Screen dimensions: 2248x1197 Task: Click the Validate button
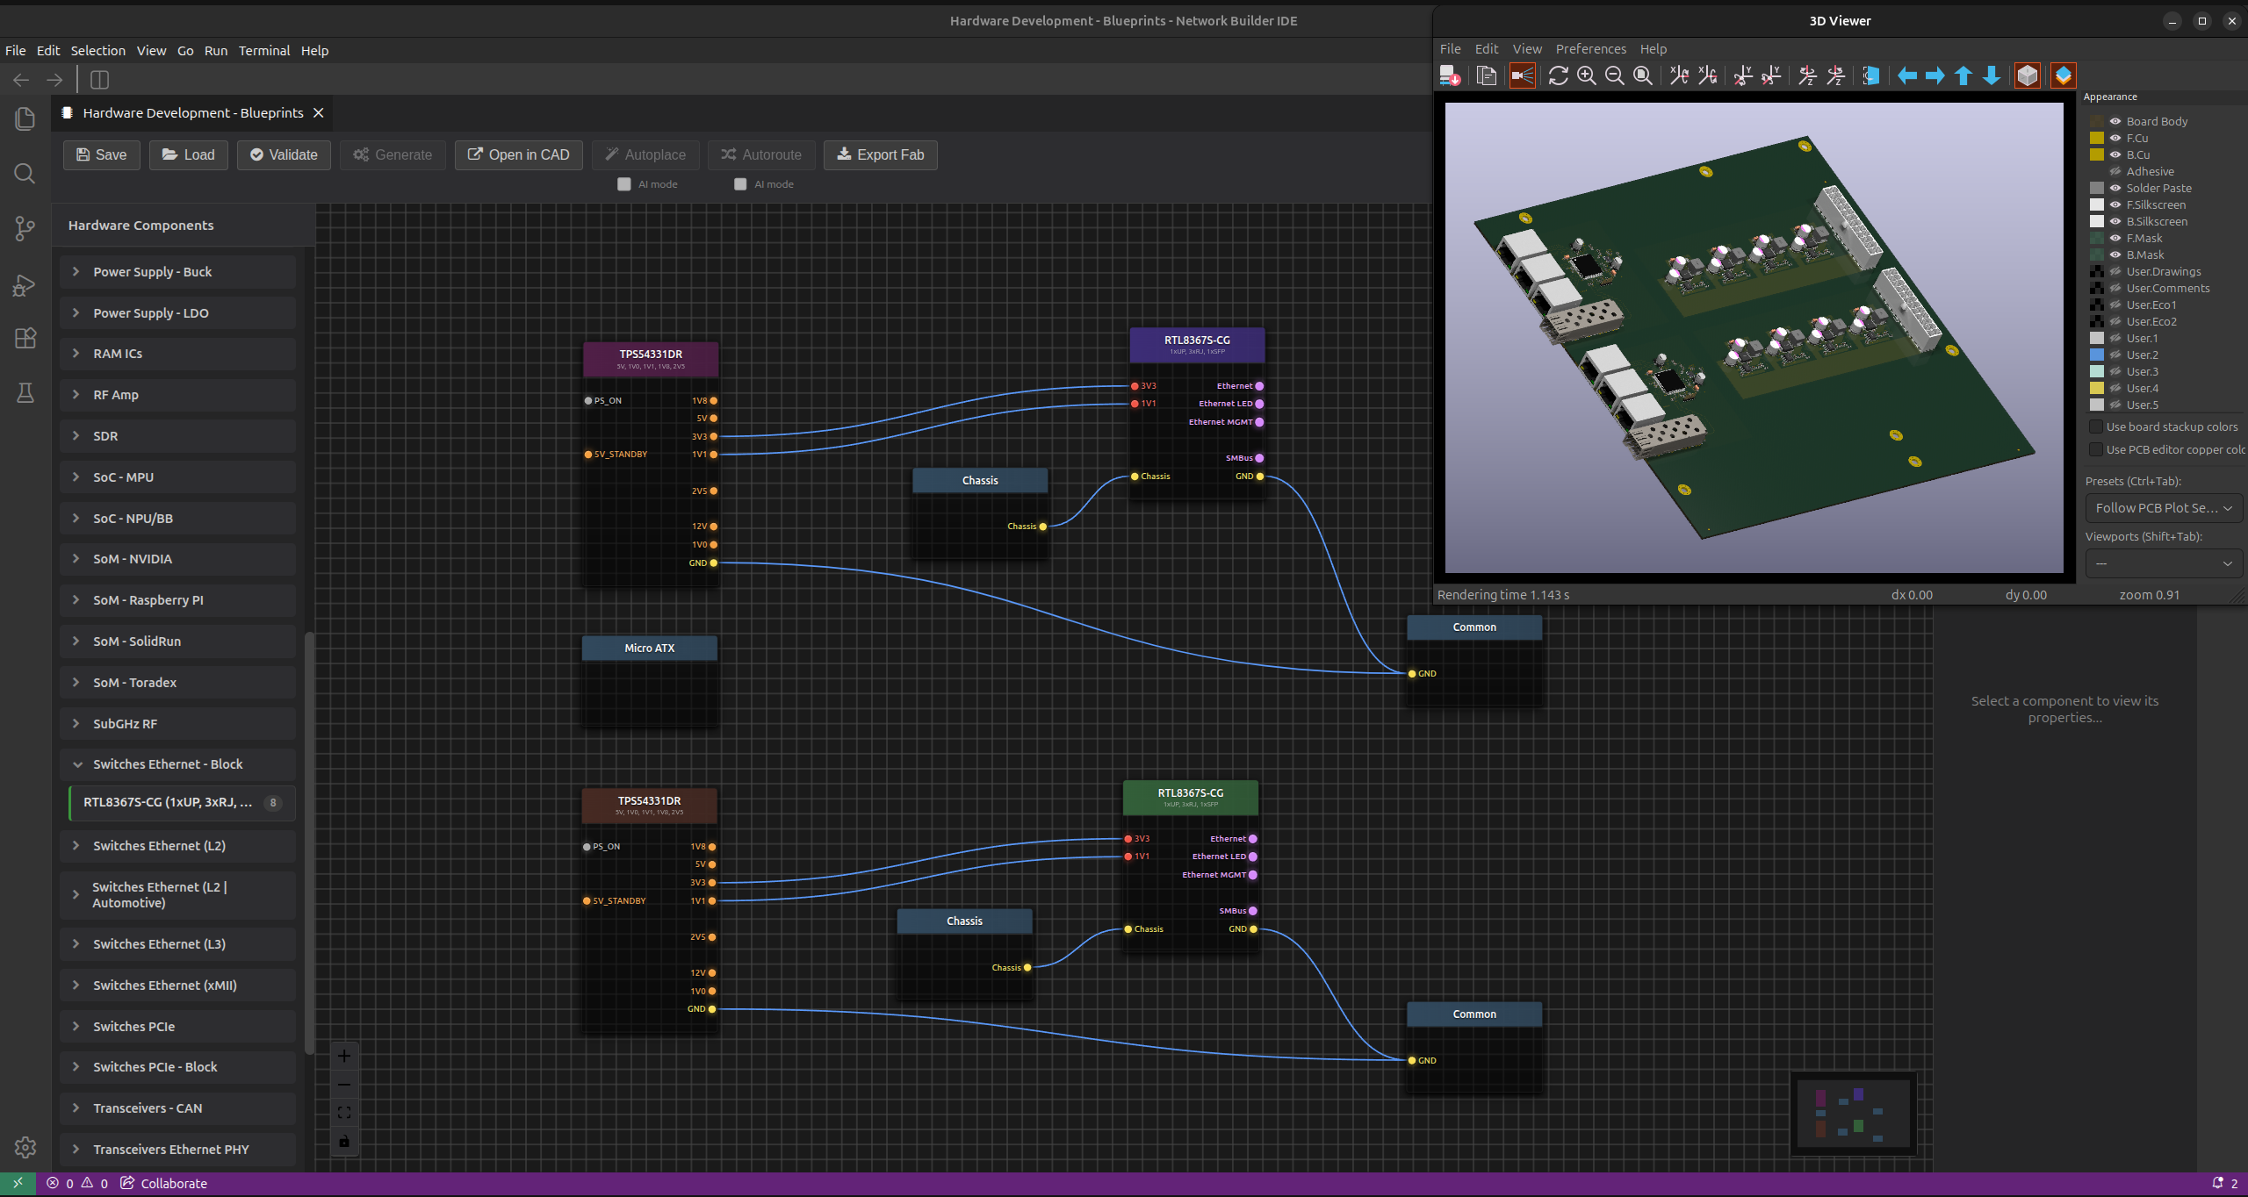pyautogui.click(x=283, y=154)
